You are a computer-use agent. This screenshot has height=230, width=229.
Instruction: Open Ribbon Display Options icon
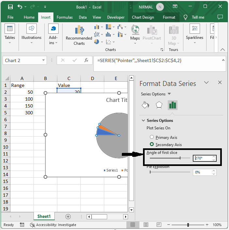click(175, 6)
